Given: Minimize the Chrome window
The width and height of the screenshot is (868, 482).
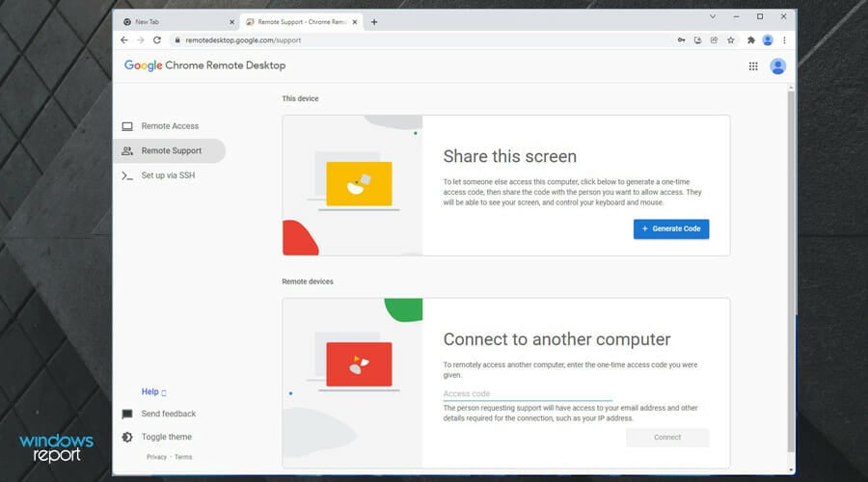Looking at the screenshot, I should pos(736,16).
